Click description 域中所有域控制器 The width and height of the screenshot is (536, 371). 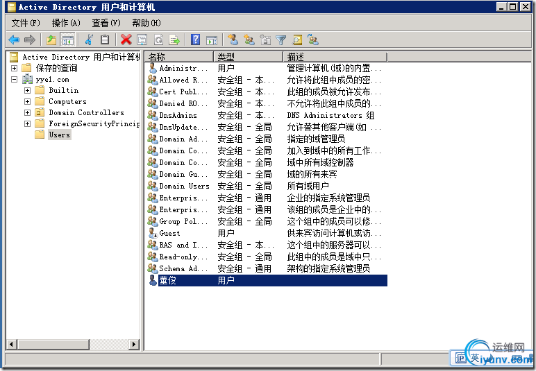tap(320, 162)
